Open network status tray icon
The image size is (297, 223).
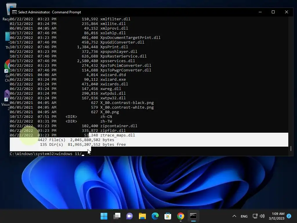click(255, 216)
